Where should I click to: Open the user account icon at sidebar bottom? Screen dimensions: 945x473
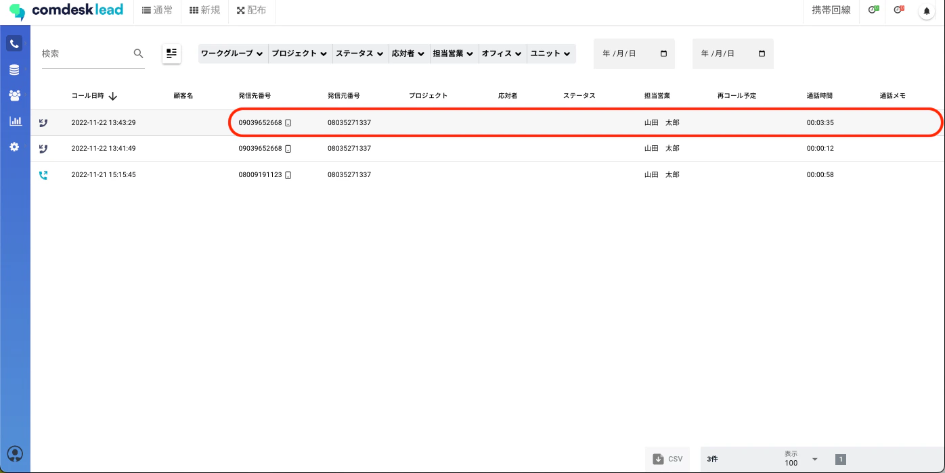(15, 453)
